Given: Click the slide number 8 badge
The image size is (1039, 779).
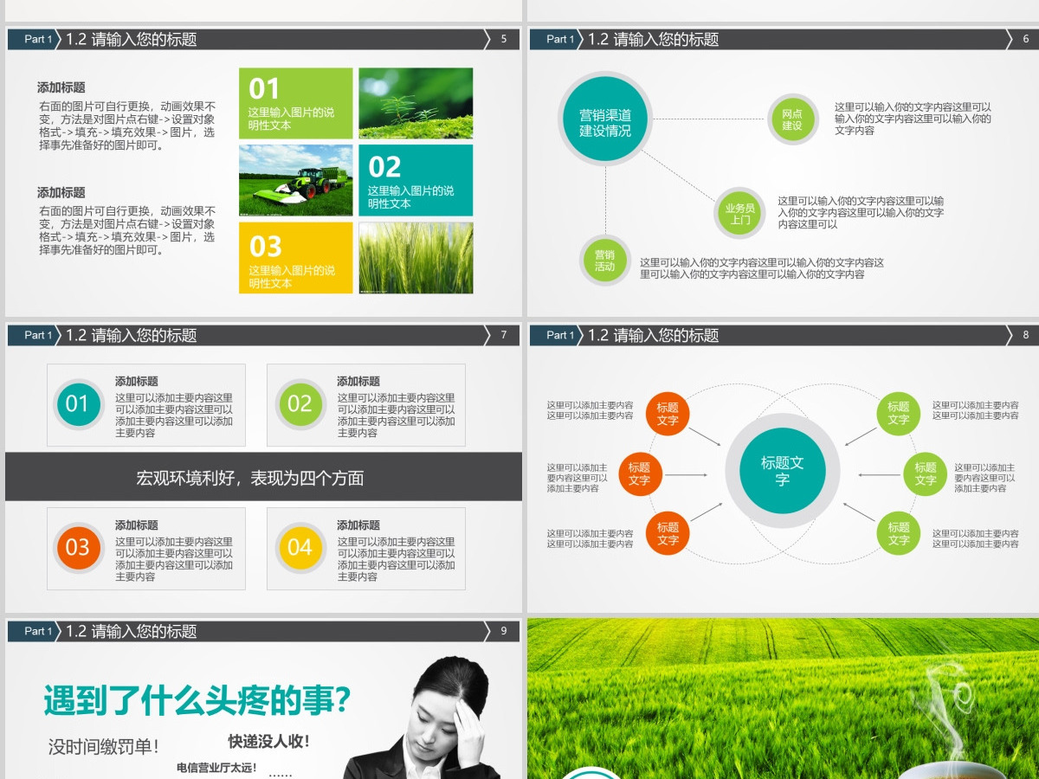Looking at the screenshot, I should click(1025, 335).
